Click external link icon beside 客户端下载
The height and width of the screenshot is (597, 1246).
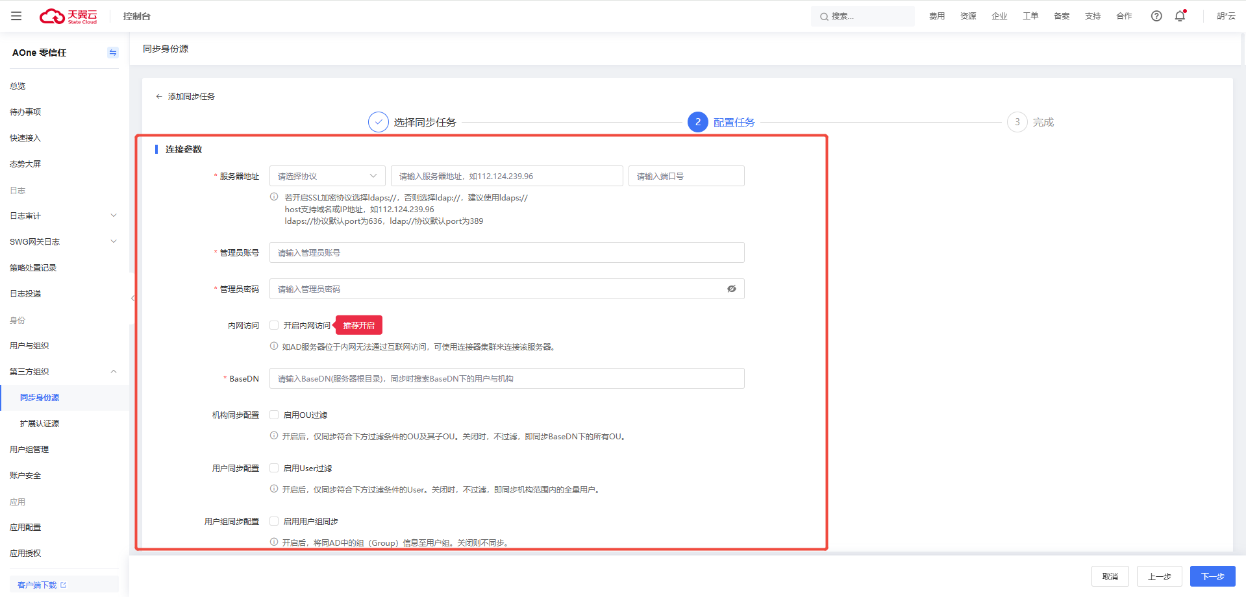tap(64, 585)
